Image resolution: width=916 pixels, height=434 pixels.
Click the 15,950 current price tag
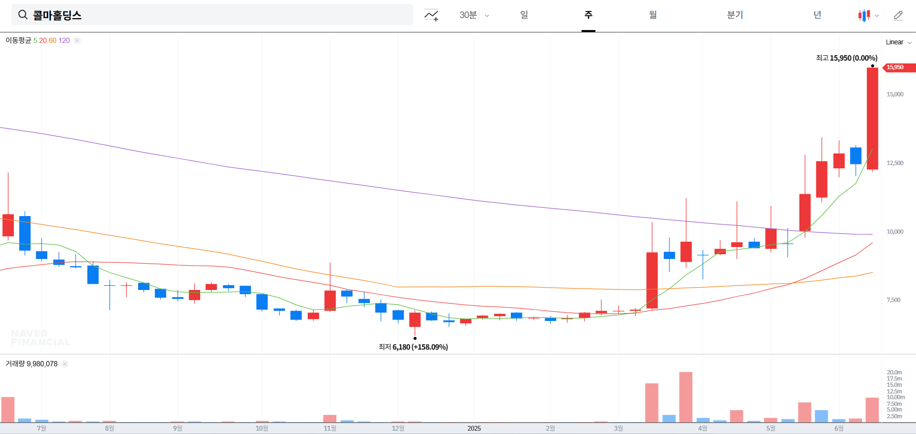pos(899,67)
